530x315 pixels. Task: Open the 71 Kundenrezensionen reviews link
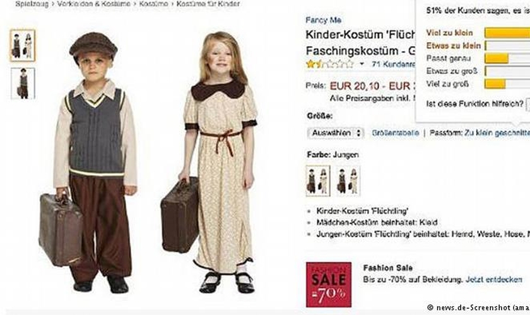pyautogui.click(x=394, y=64)
